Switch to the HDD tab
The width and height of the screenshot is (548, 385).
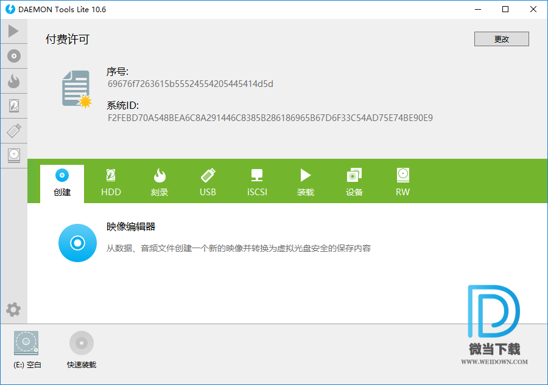pos(111,182)
